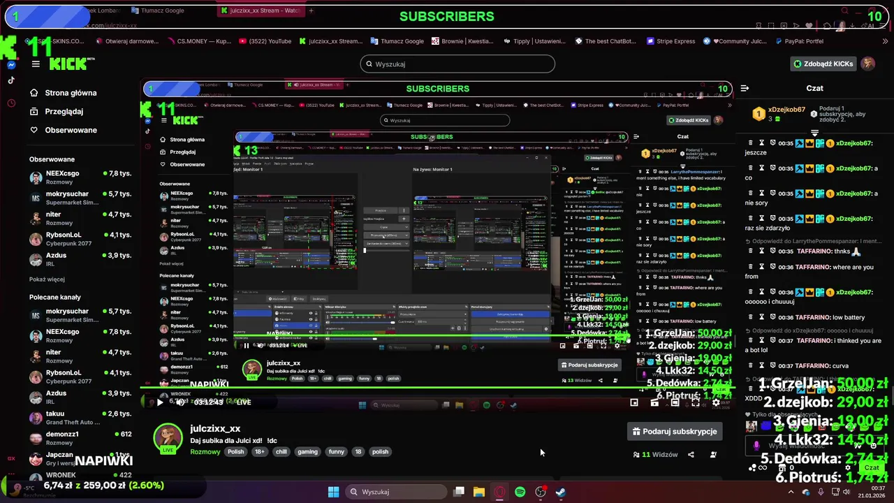The image size is (894, 503).
Task: Timeout user on the "a co" message
Action: [762, 168]
